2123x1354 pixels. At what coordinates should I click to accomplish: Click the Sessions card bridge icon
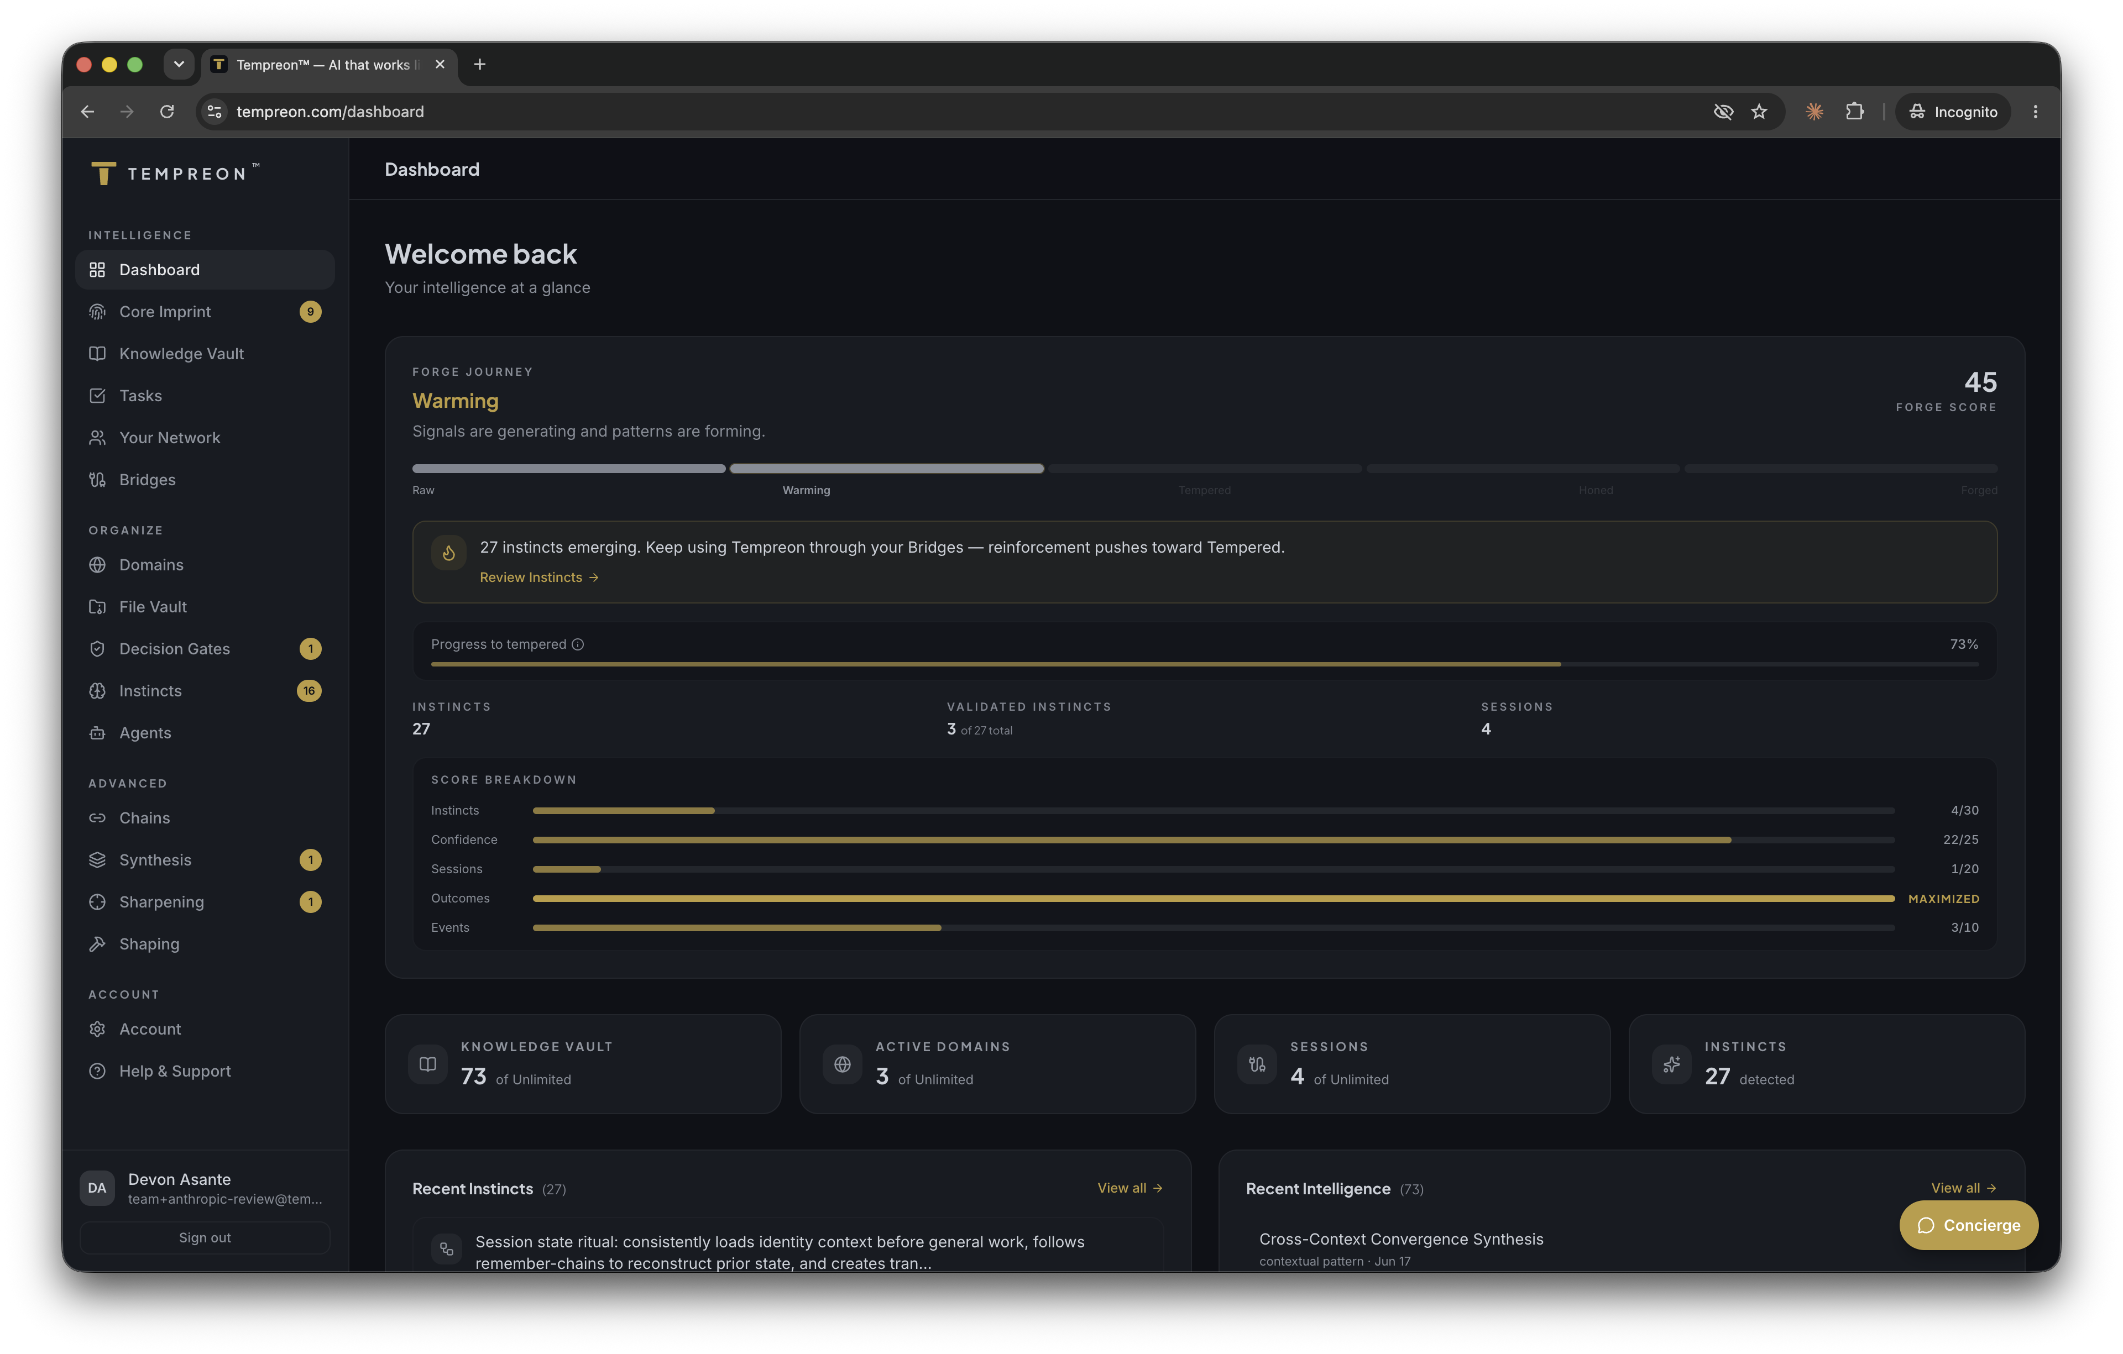tap(1257, 1064)
